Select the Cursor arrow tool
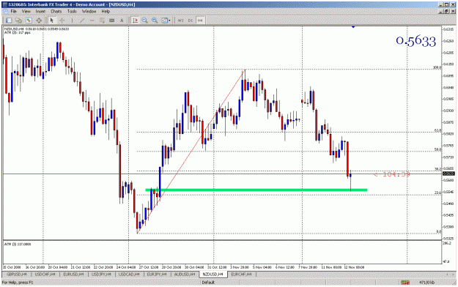458x287 pixels. click(x=52, y=20)
